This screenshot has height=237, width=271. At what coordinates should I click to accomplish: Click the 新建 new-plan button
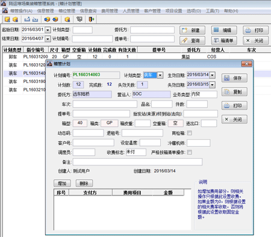[192, 30]
